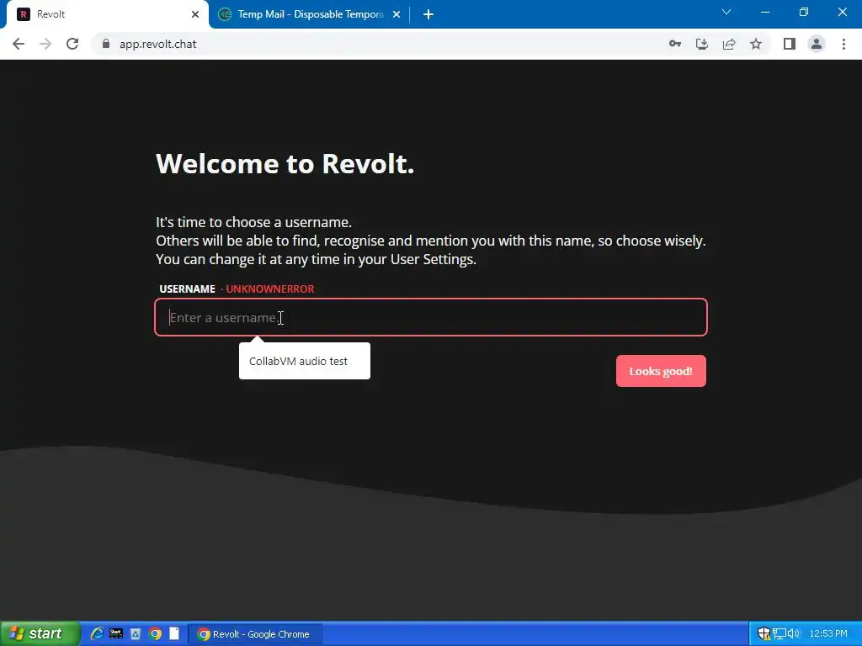
Task: Minimize the Chrome window
Action: (764, 12)
